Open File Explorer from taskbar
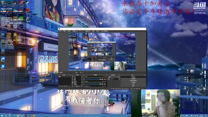Viewport: 208px width, 117px height. coord(18,116)
